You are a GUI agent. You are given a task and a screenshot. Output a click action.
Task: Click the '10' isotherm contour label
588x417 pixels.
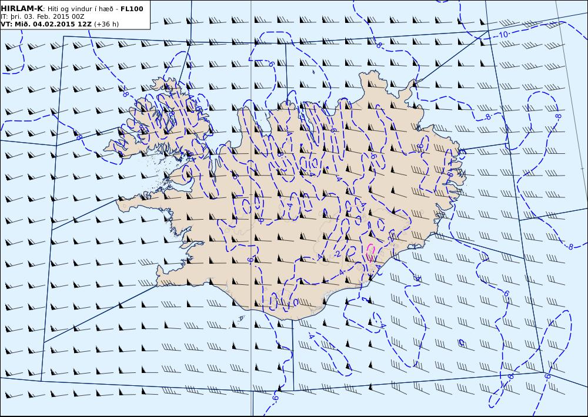point(504,35)
